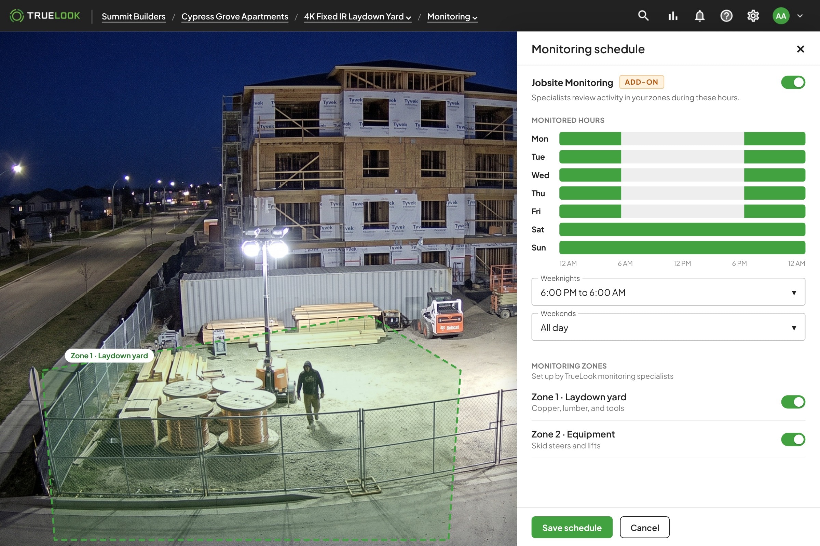820x546 pixels.
Task: Toggle Zone 2 Equipment switch
Action: 793,440
